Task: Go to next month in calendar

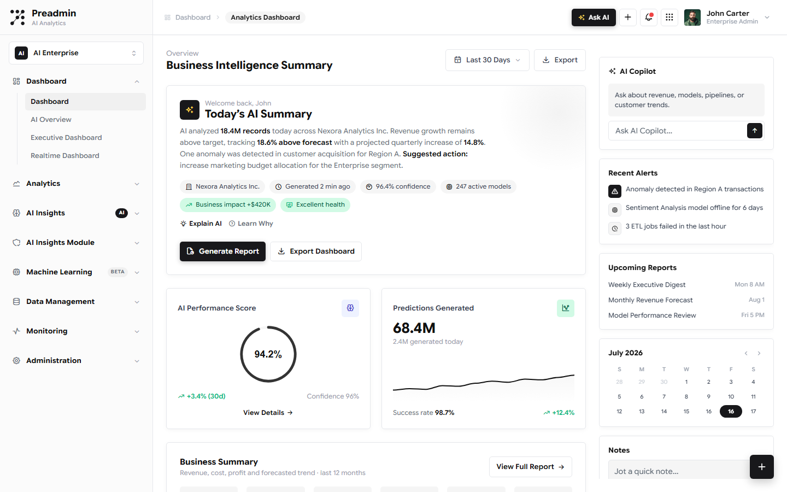Action: tap(759, 353)
